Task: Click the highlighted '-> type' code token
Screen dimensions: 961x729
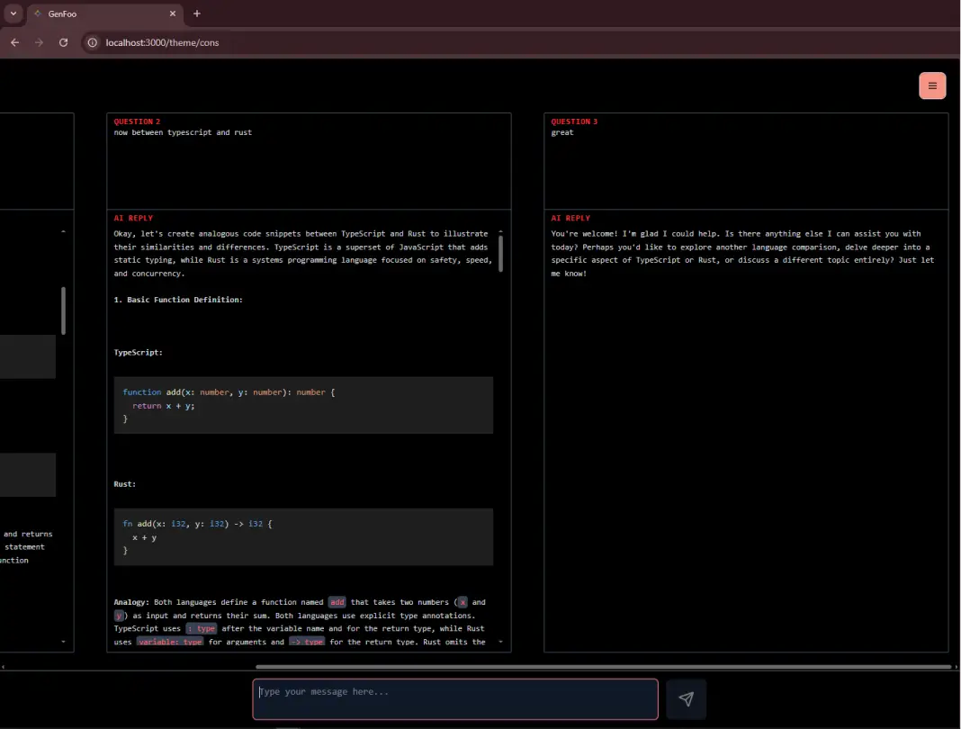Action: 307,642
